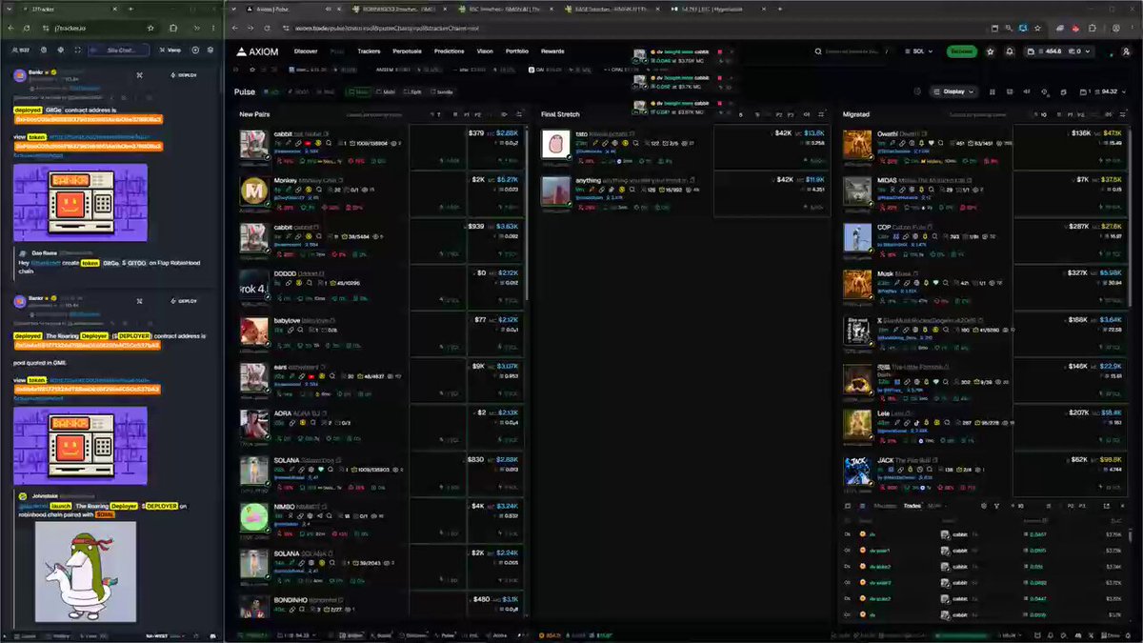Screen dimensions: 1143x643
Task: Open the Bankr pixel computer image
Action: tap(80, 203)
